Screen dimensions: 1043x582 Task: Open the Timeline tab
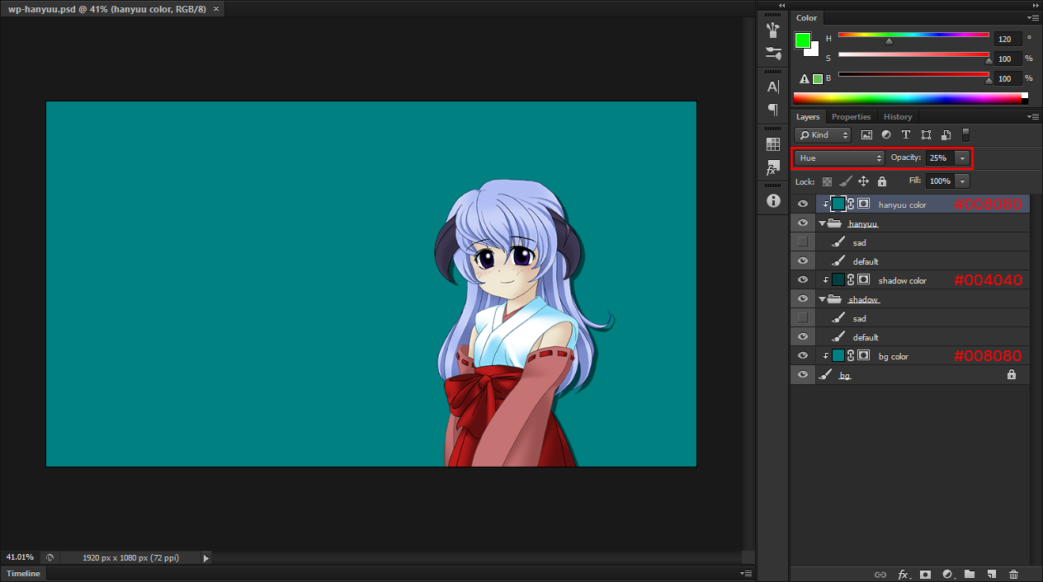click(x=23, y=573)
